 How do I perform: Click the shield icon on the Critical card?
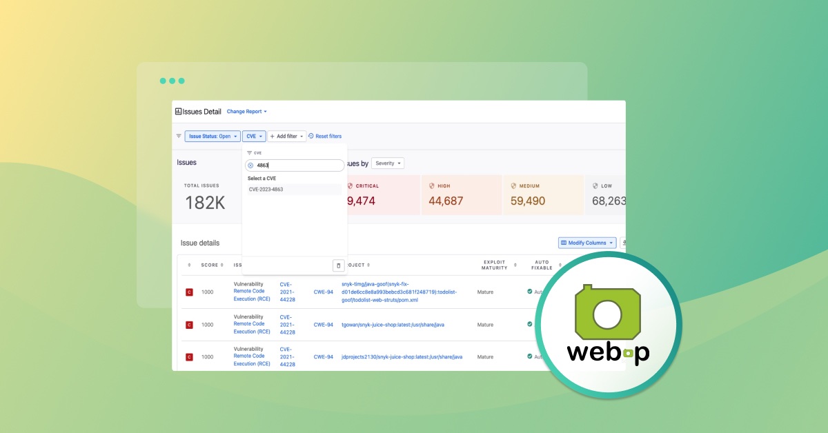(350, 186)
